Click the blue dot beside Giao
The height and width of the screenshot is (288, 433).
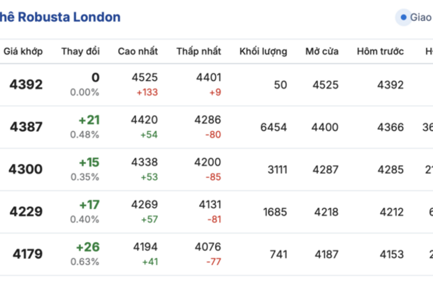click(x=404, y=17)
